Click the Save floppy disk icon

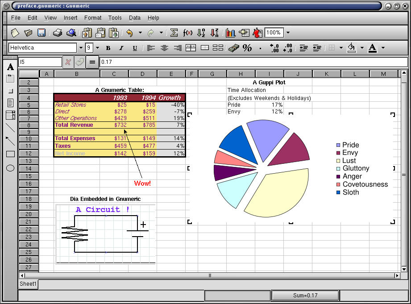(x=42, y=33)
